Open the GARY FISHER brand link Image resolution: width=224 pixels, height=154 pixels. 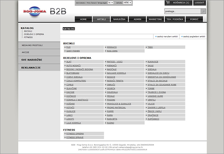coord(73,51)
